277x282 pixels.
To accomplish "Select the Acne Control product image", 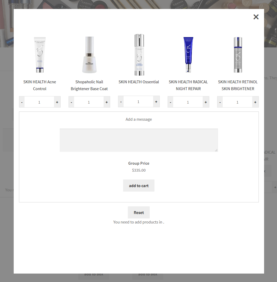I will coord(40,55).
